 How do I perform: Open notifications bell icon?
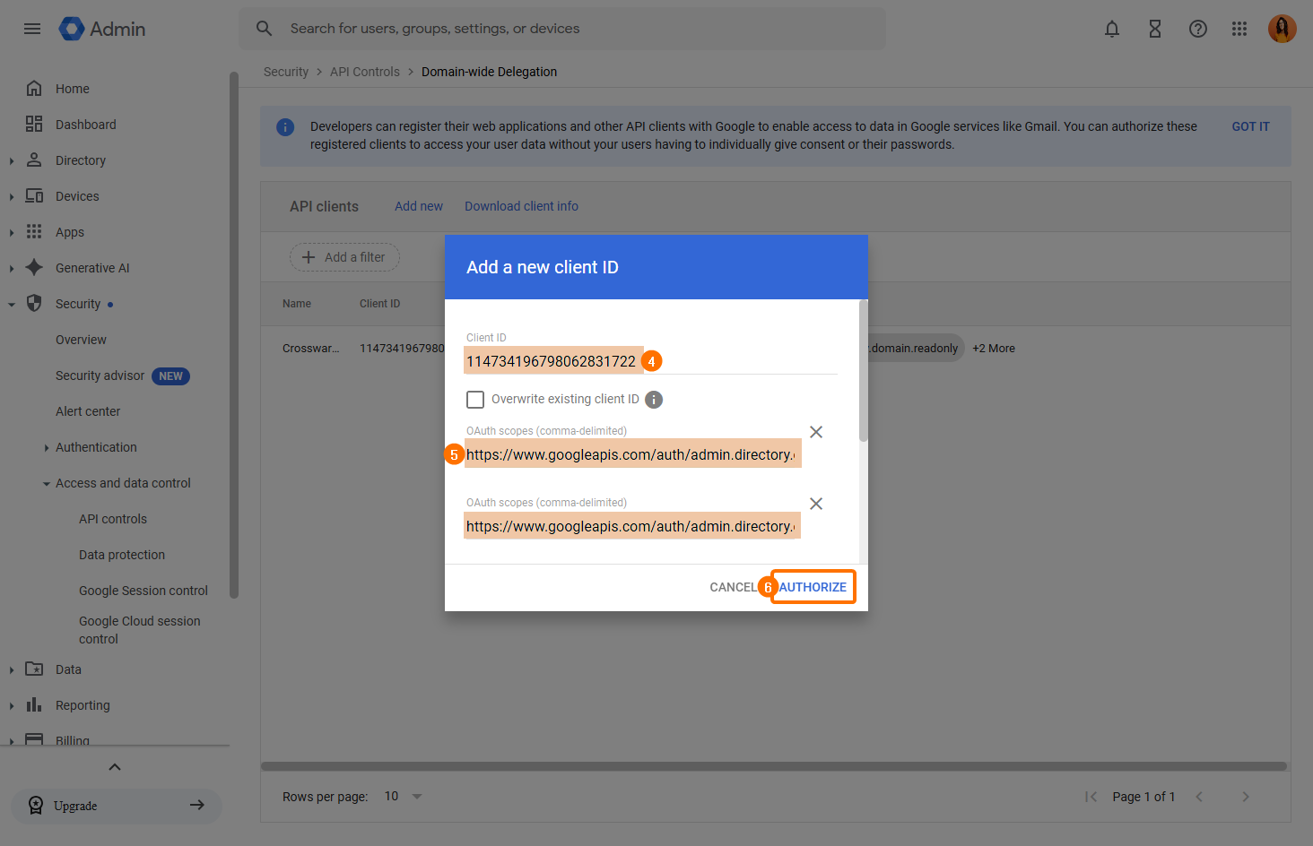[1112, 29]
